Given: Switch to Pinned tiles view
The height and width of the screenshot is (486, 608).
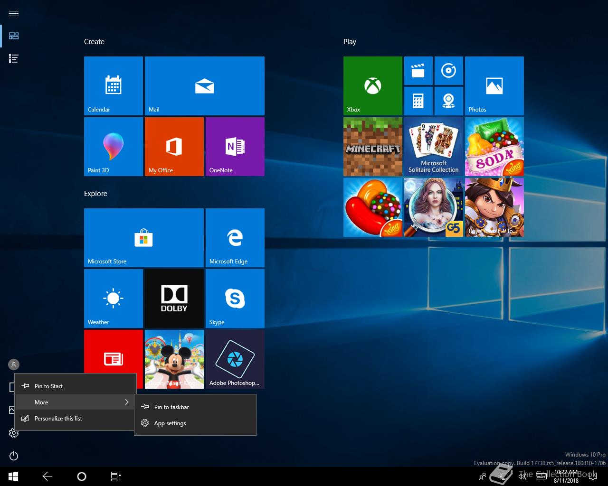Looking at the screenshot, I should (14, 36).
